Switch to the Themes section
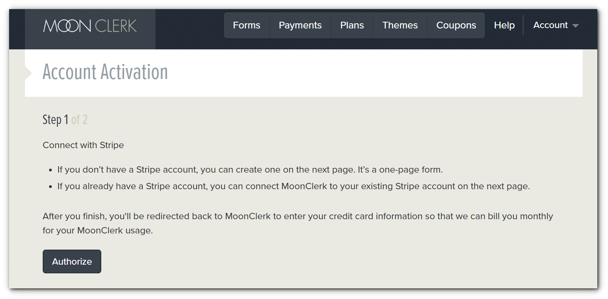 (x=400, y=25)
